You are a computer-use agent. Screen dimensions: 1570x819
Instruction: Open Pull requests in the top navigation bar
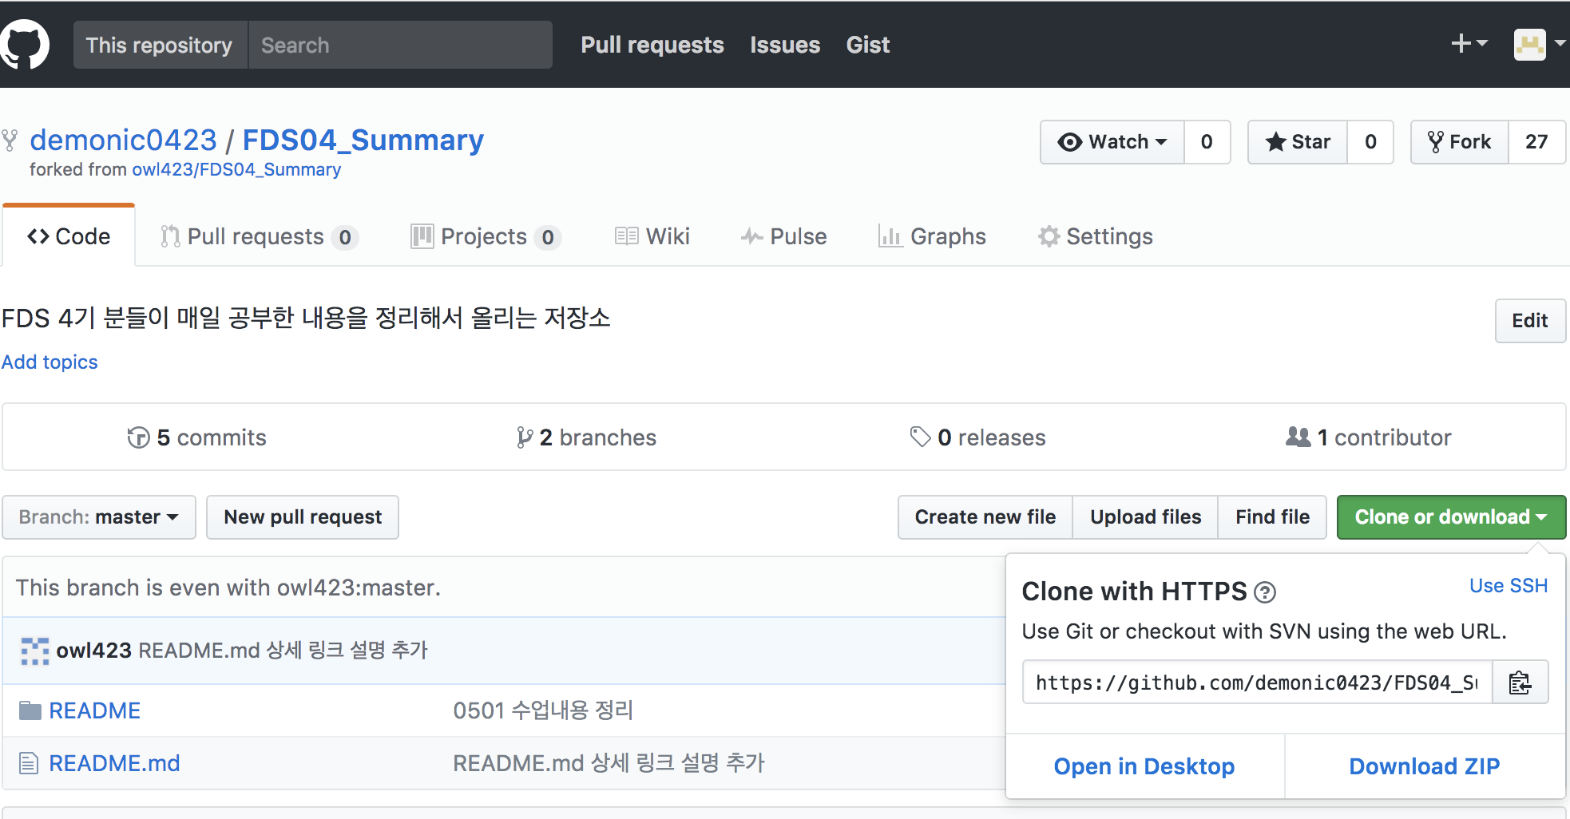pyautogui.click(x=652, y=45)
